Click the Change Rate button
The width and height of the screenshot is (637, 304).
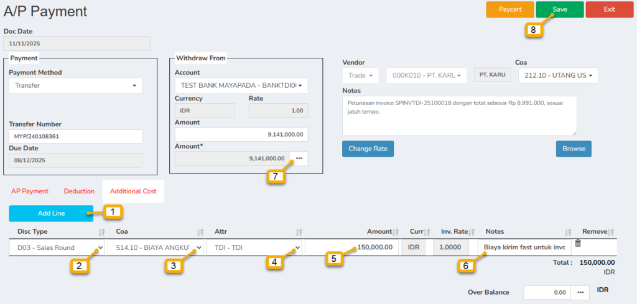pos(368,149)
